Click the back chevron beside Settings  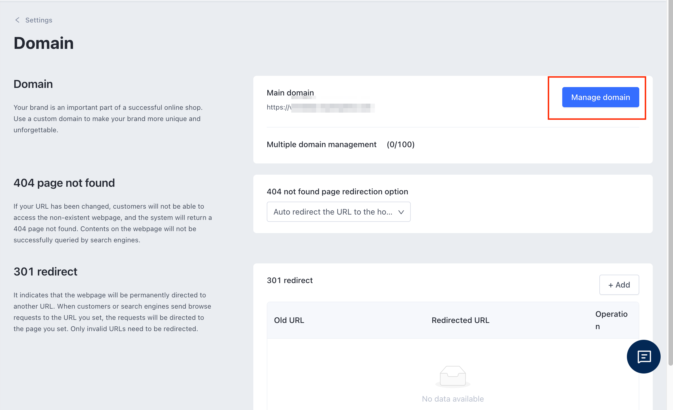[17, 20]
